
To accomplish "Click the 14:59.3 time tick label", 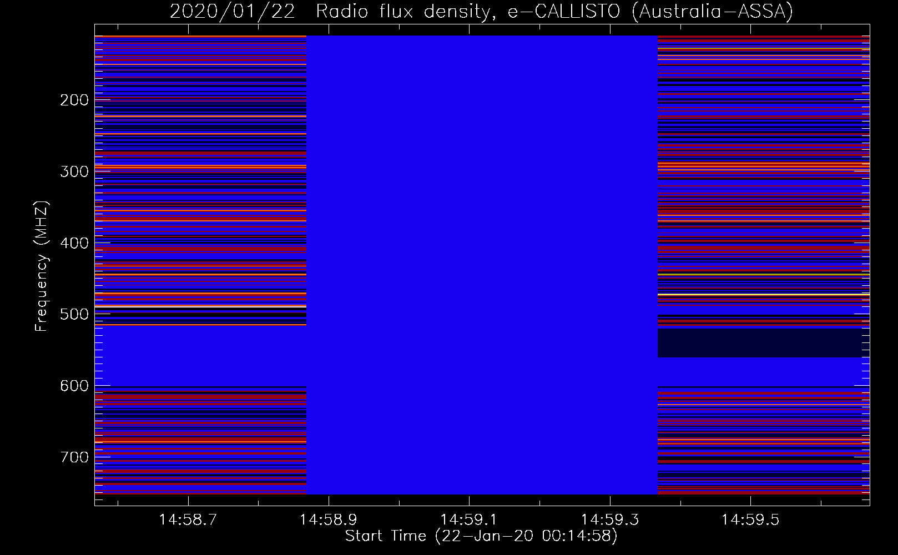I will pos(610,520).
